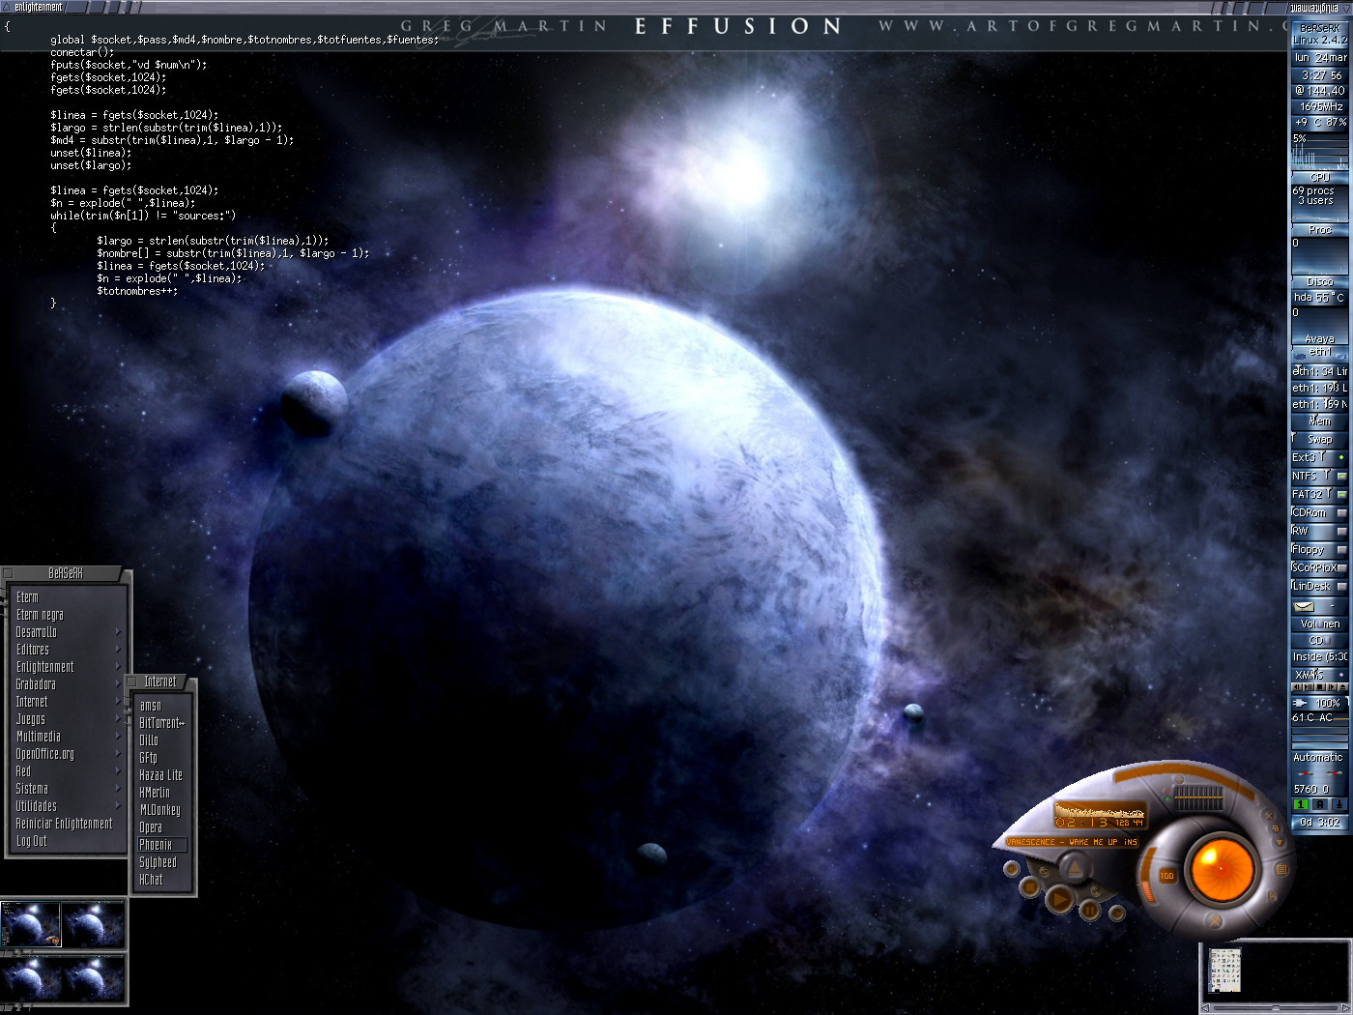Click the eject button on XMMS player
Image resolution: width=1353 pixels, height=1015 pixels.
1075,868
